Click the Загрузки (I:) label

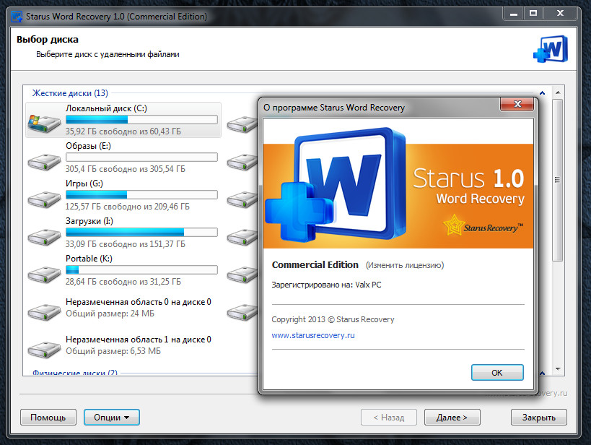pyautogui.click(x=89, y=221)
